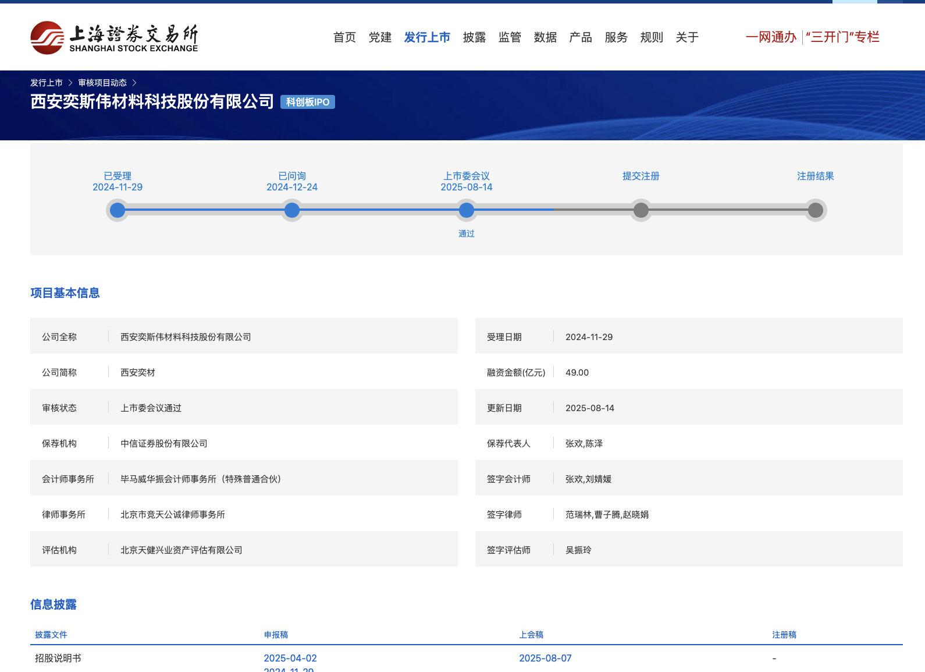Open the 数据 navigation menu

click(x=545, y=37)
